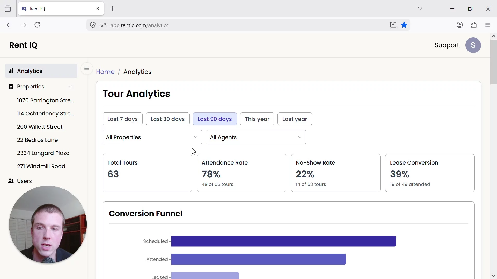Click the scrollbar down arrow

(494, 276)
